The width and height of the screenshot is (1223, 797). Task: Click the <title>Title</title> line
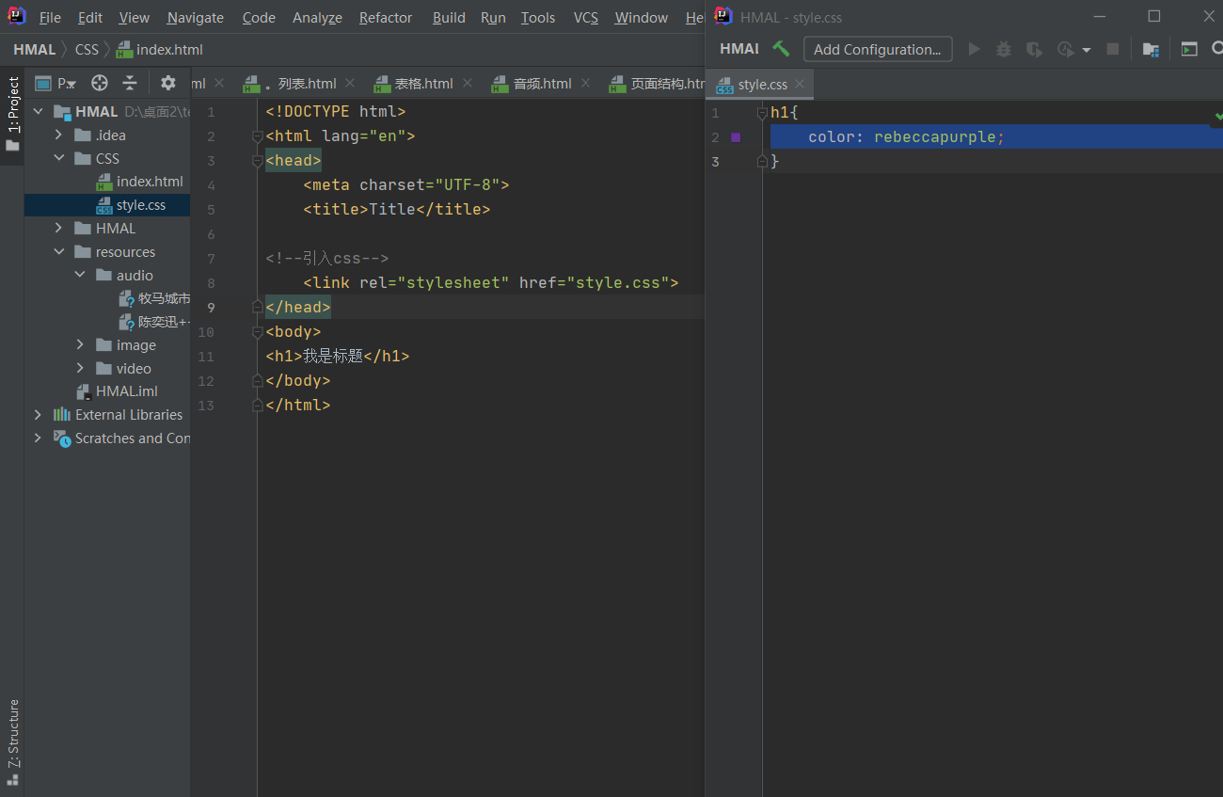(x=397, y=209)
